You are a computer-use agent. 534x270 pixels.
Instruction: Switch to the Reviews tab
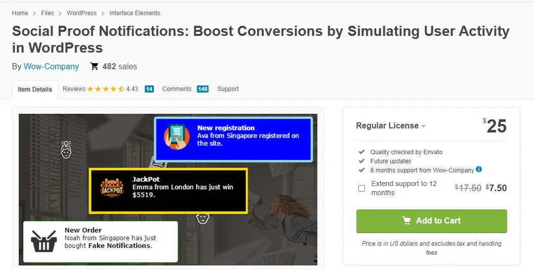74,89
